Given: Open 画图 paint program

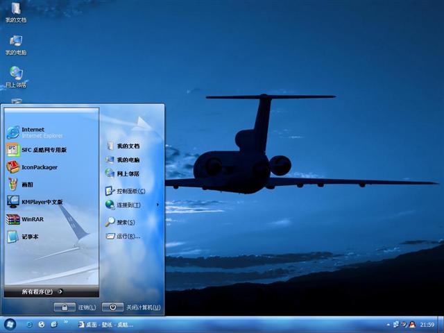Looking at the screenshot, I should (x=52, y=185).
